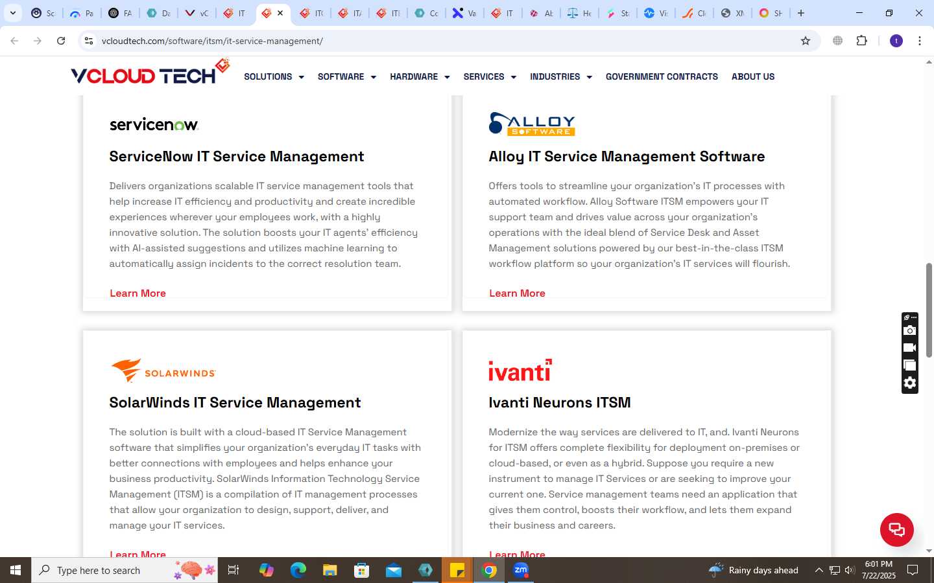Click the ServiceNow logo
This screenshot has width=934, height=583.
154,124
